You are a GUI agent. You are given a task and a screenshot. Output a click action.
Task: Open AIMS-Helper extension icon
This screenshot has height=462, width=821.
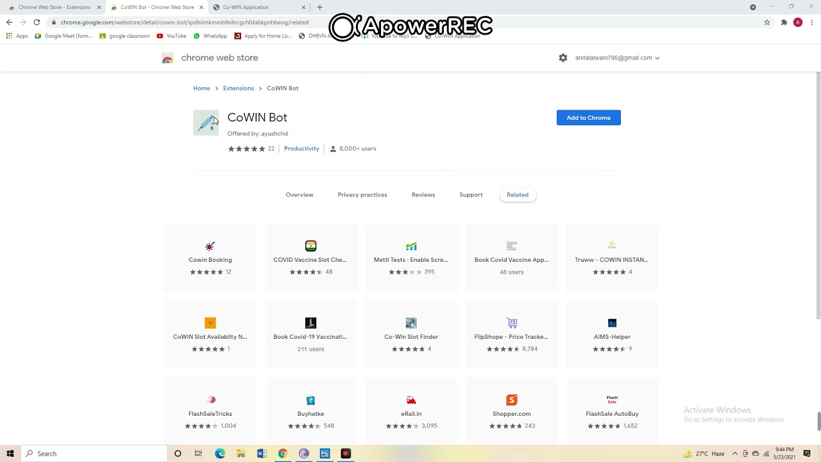click(x=612, y=323)
